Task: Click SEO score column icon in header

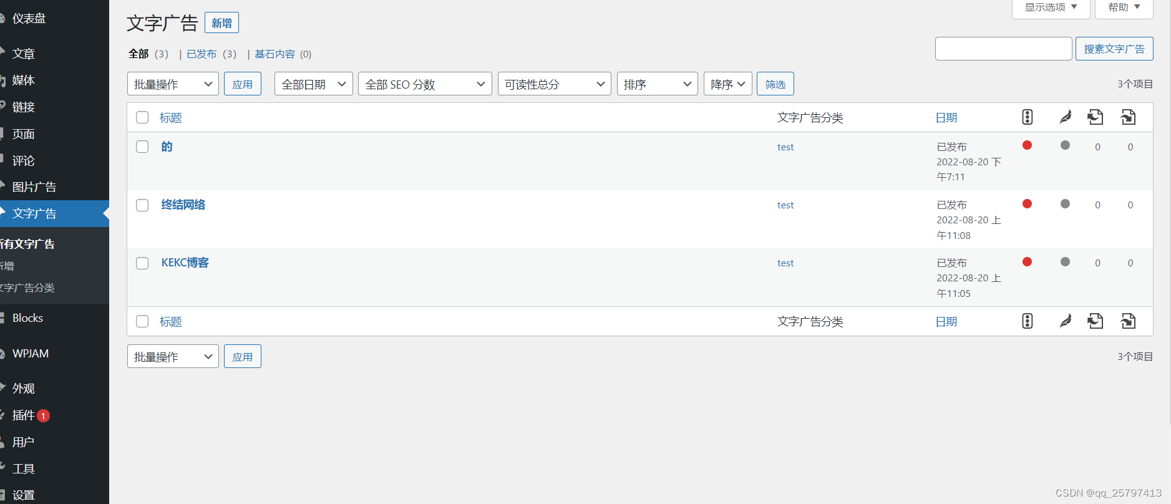Action: pos(1028,117)
